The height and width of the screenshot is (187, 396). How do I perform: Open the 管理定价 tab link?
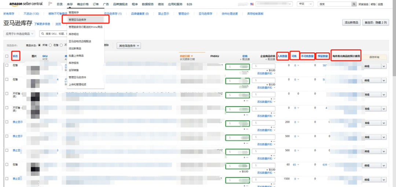pyautogui.click(x=184, y=14)
